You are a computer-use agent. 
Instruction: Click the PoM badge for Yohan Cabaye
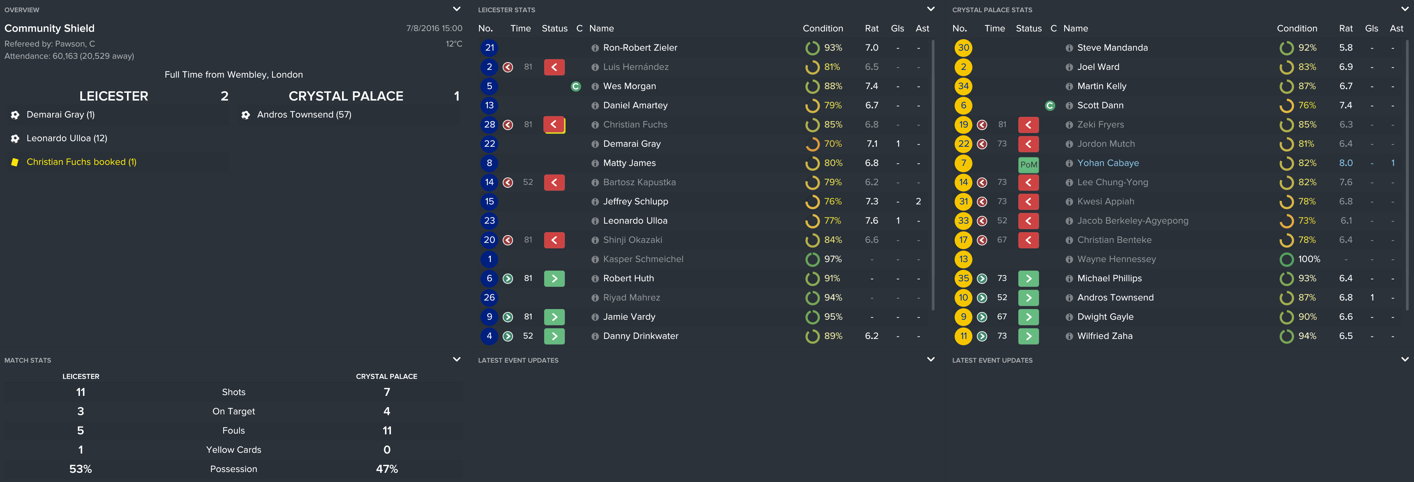coord(1028,164)
